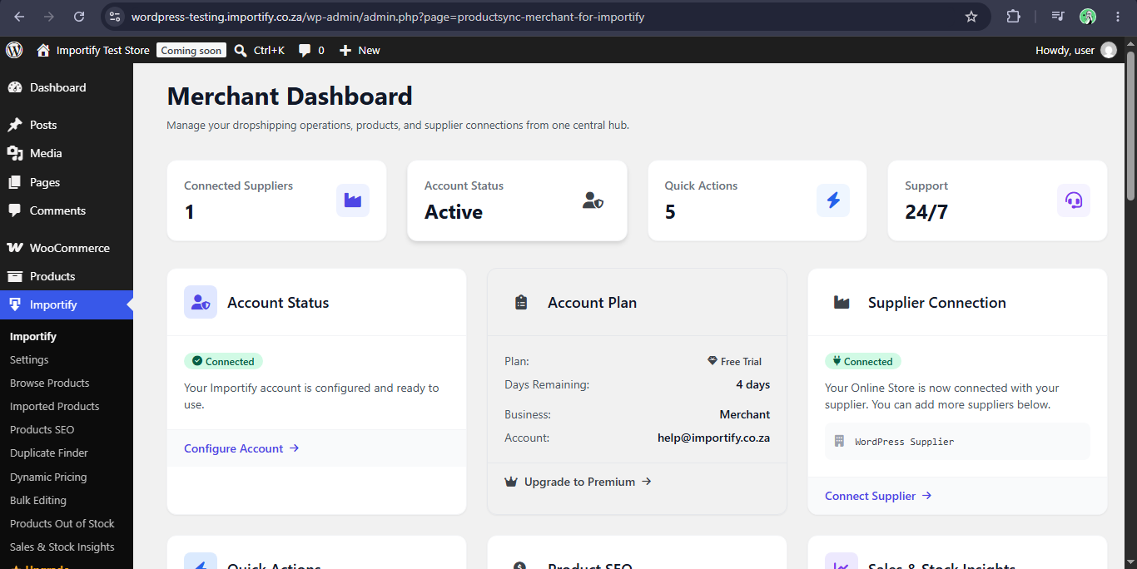Screen dimensions: 1137x569
Task: Open Browse Products submenu item
Action: [49, 383]
